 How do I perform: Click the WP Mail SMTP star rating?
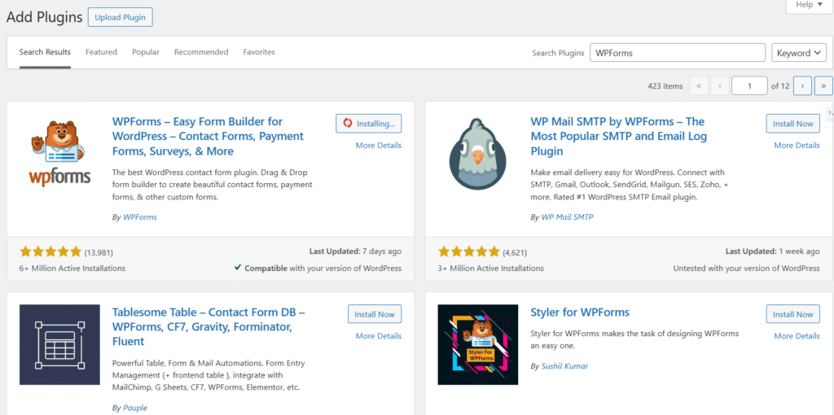tap(468, 252)
